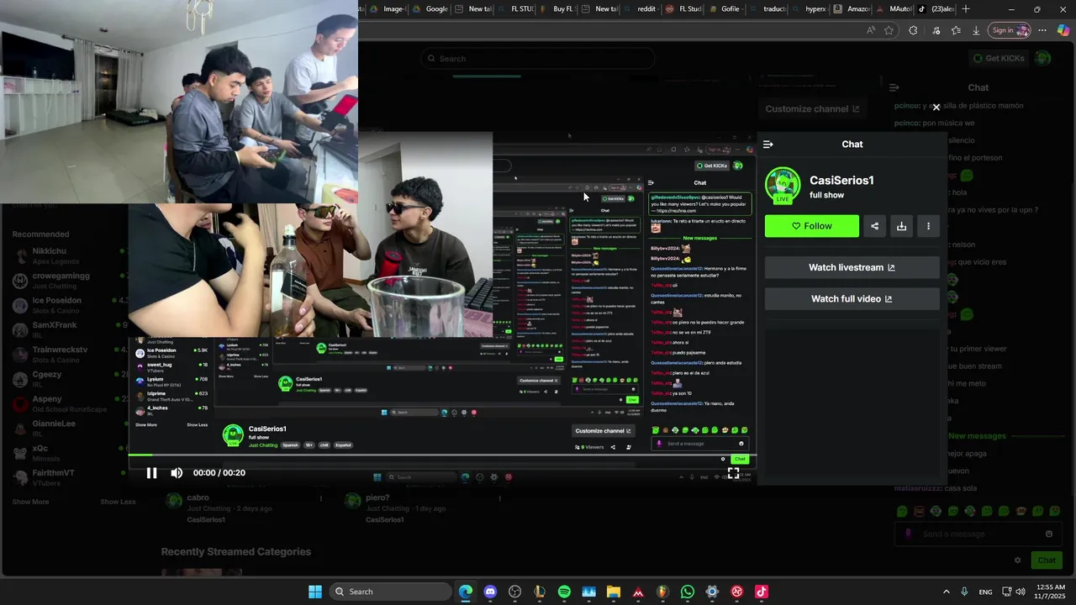Expand the Recommended list with Show More
1076x605 pixels.
[x=30, y=502]
